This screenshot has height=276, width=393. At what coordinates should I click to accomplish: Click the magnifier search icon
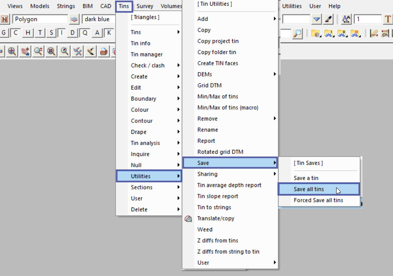[x=297, y=33]
